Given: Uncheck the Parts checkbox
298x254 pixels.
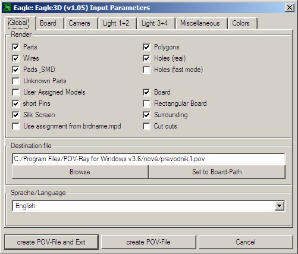Looking at the screenshot, I should (x=15, y=47).
